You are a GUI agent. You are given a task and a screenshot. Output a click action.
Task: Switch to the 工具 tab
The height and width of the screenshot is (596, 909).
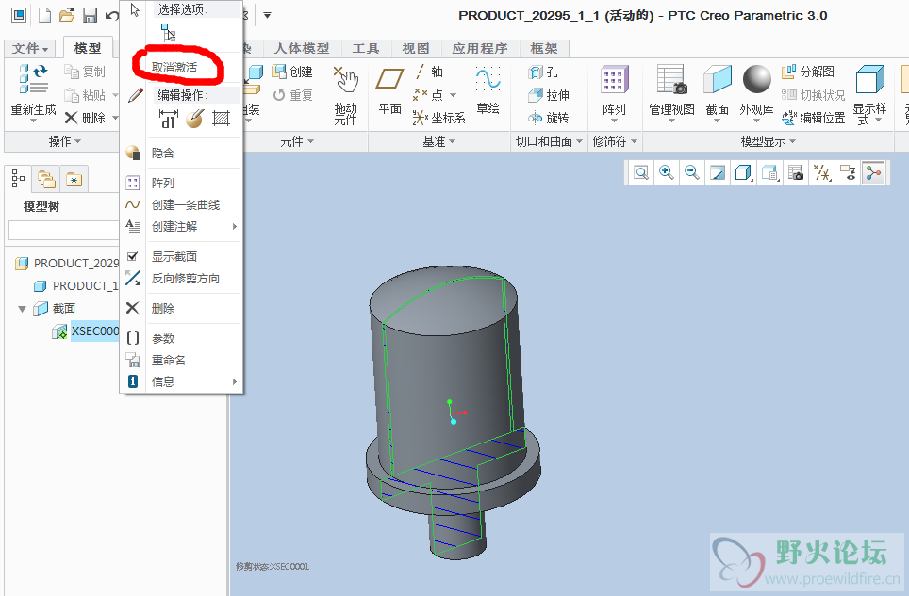click(x=366, y=49)
